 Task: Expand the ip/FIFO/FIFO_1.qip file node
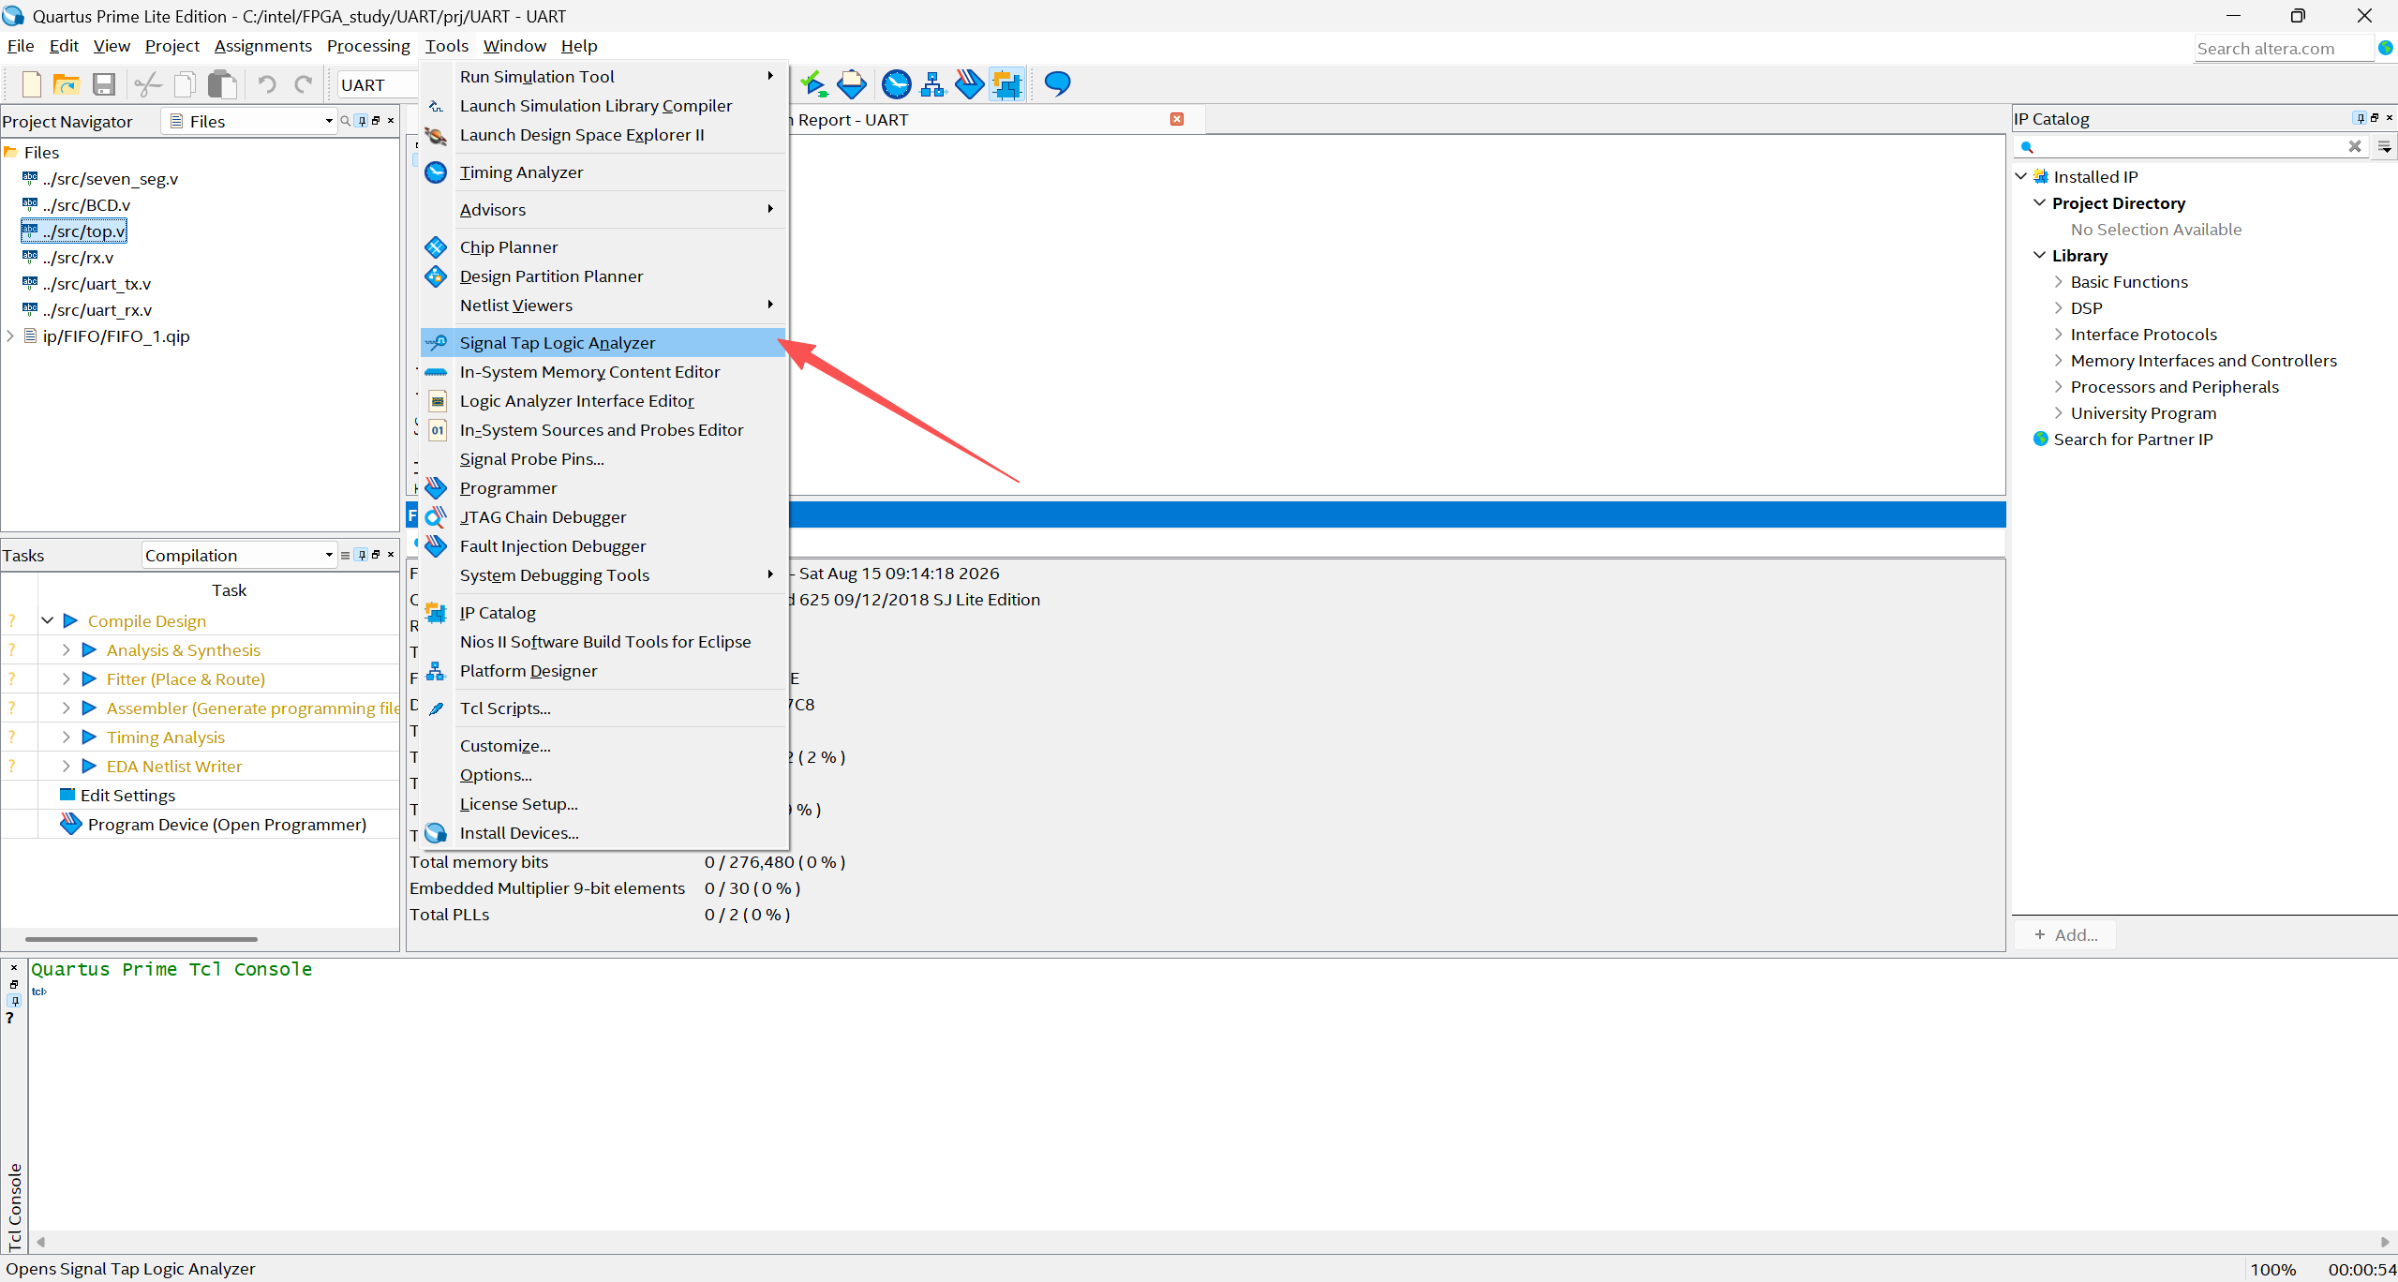[x=10, y=335]
